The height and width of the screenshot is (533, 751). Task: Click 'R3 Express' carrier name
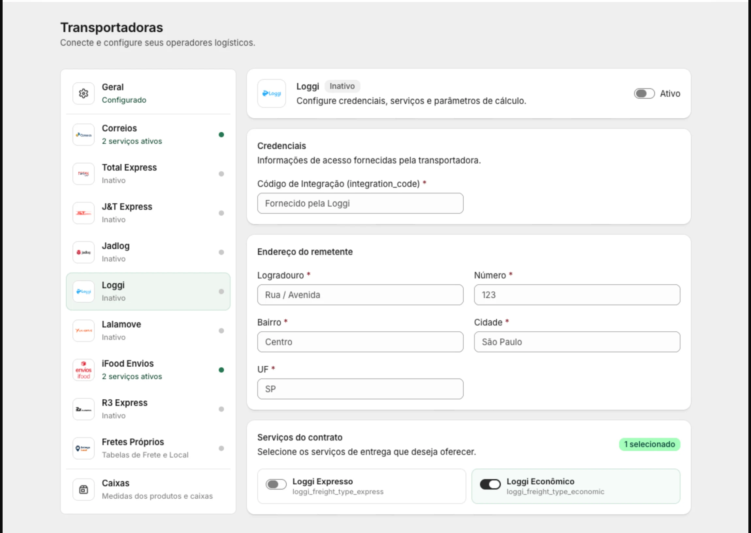125,403
